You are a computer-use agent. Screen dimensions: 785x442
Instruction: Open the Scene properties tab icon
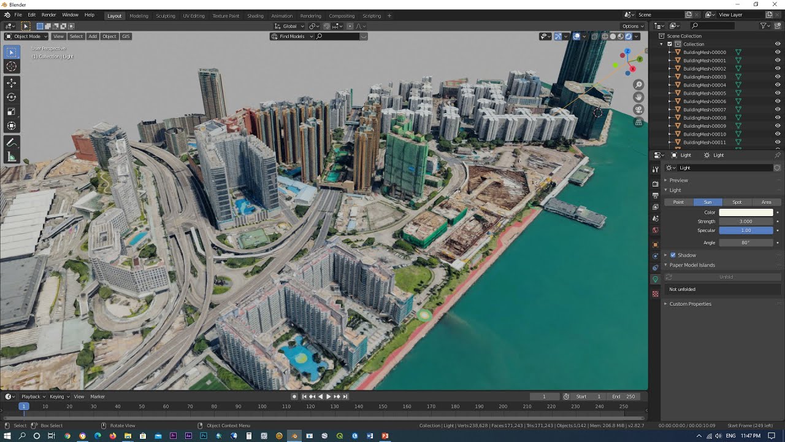[656, 219]
